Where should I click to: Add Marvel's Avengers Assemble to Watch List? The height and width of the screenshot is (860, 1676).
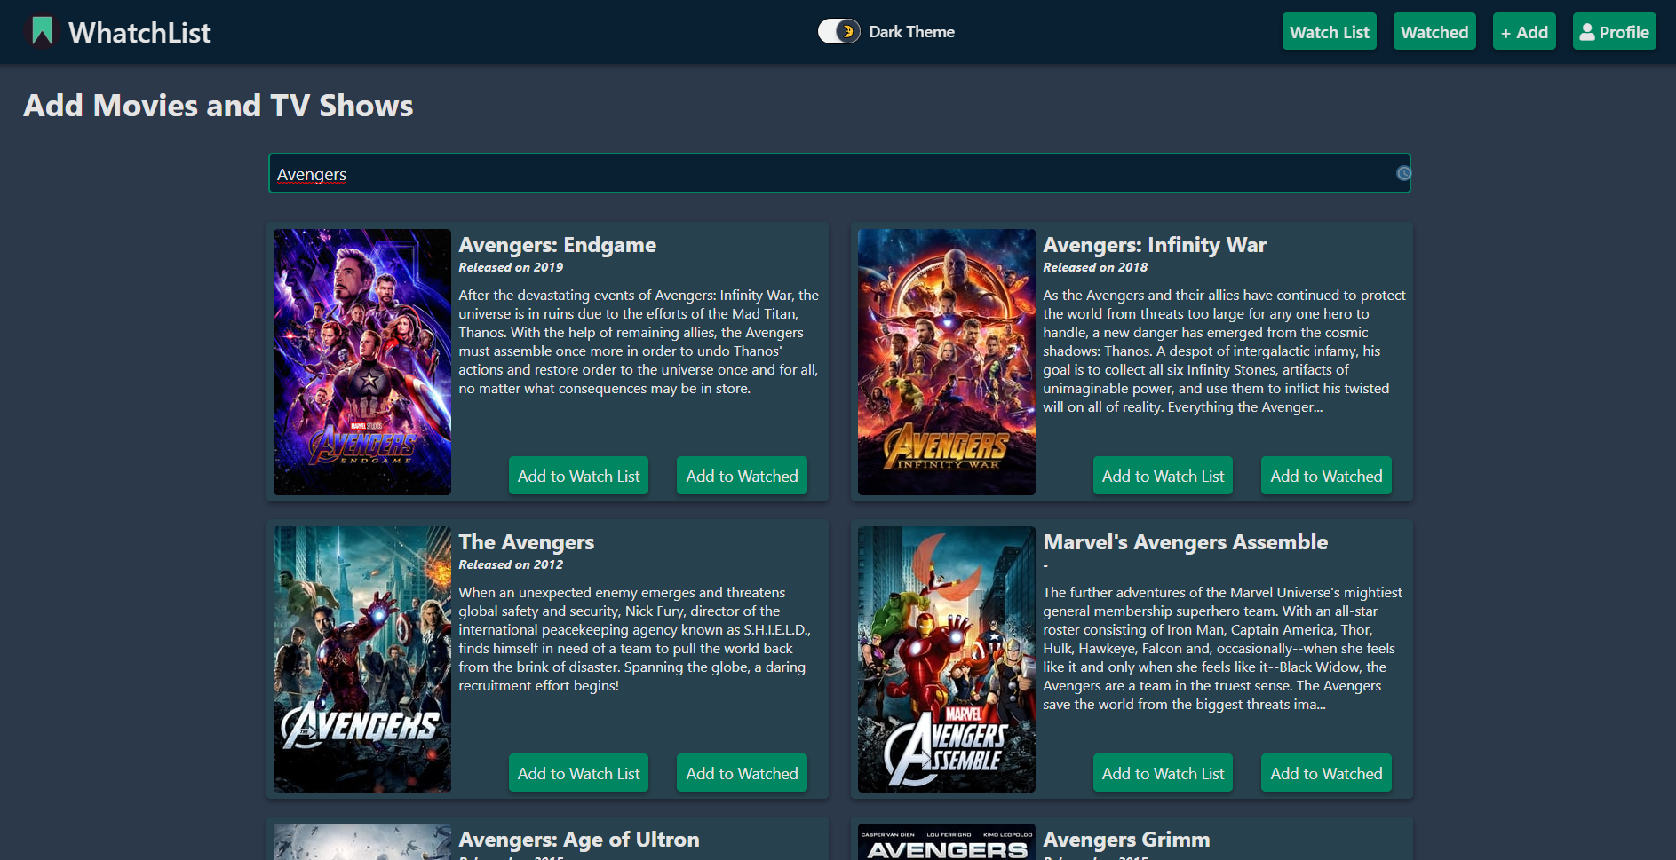[1163, 773]
